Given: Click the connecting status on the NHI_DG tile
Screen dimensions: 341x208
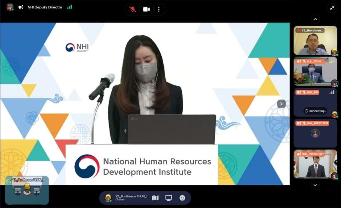Looking at the screenshot, I should coord(315,111).
